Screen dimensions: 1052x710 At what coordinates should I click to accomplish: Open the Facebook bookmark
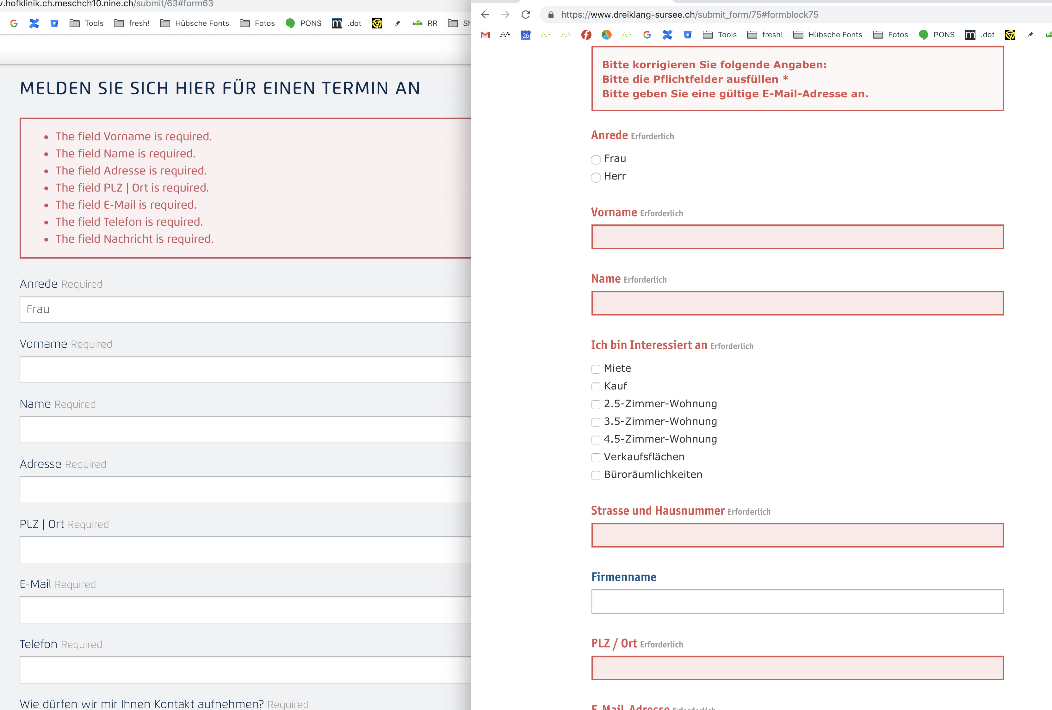point(587,35)
